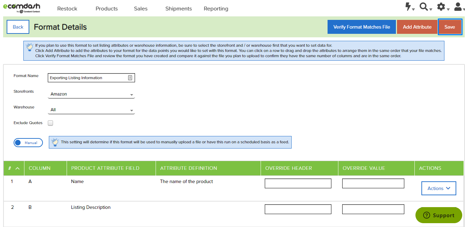Select the 'Listing Description' attribute cell
The image size is (465, 227).
91,207
